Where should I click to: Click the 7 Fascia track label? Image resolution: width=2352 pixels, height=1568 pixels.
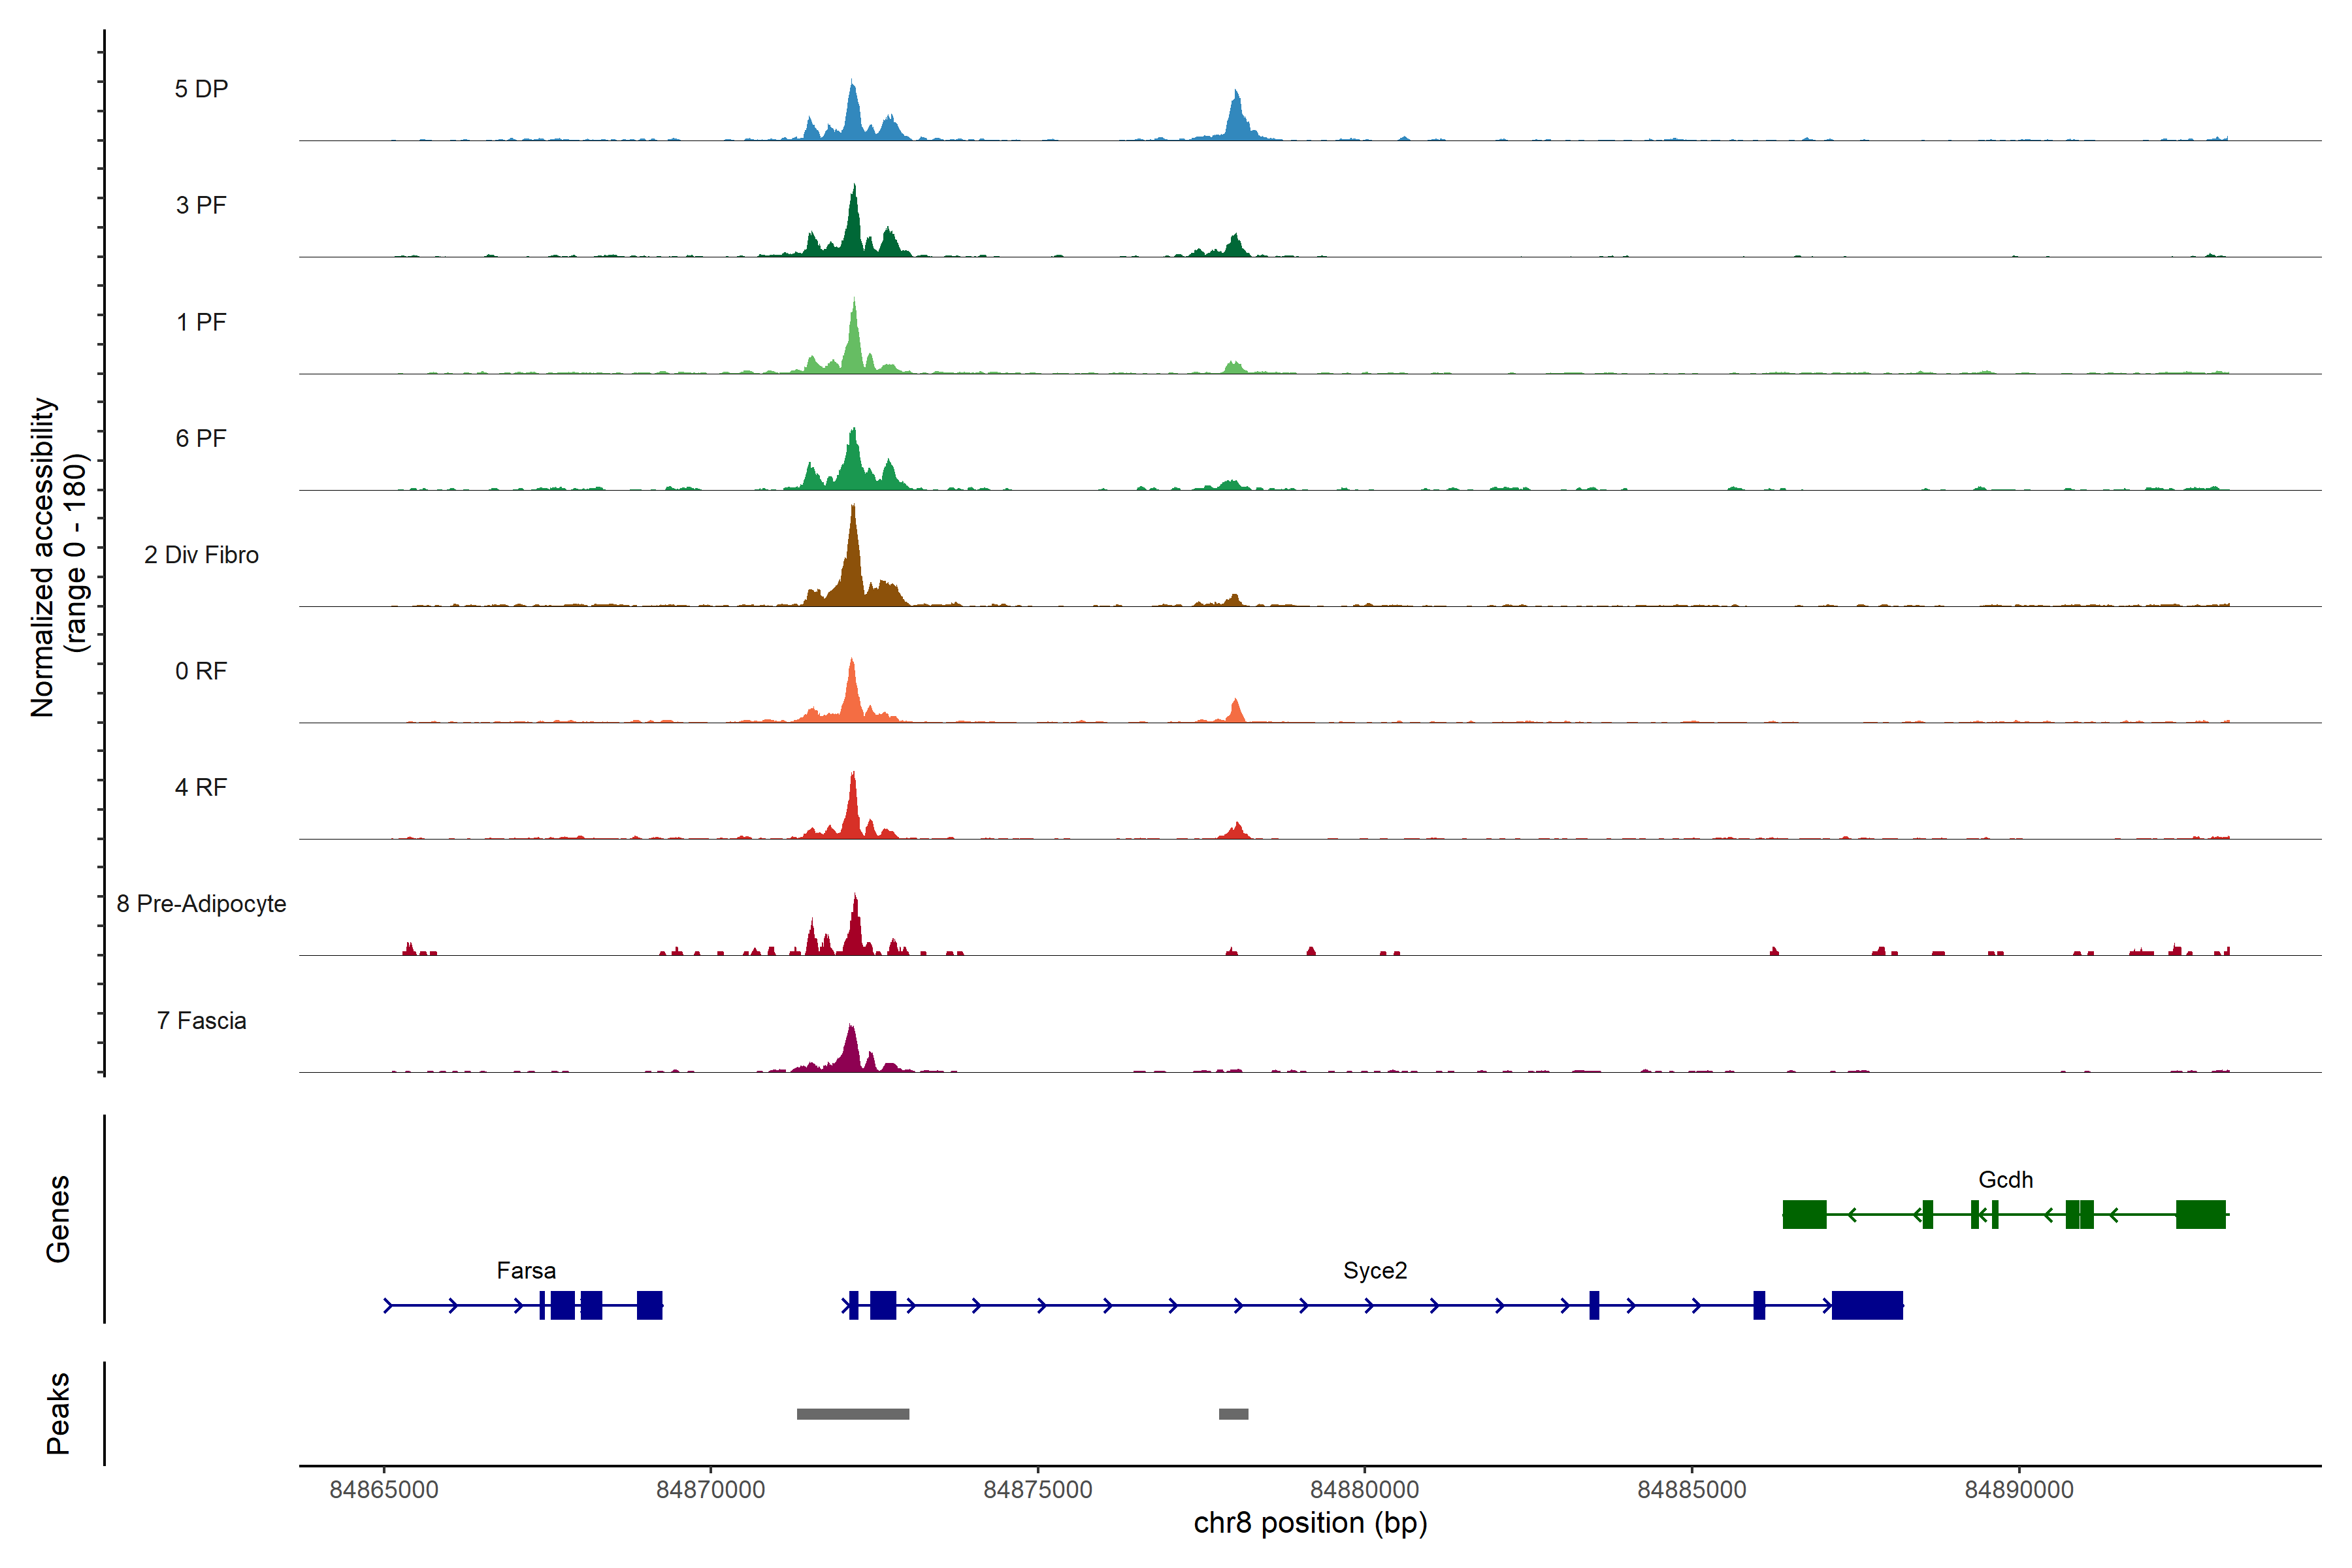click(x=201, y=1021)
